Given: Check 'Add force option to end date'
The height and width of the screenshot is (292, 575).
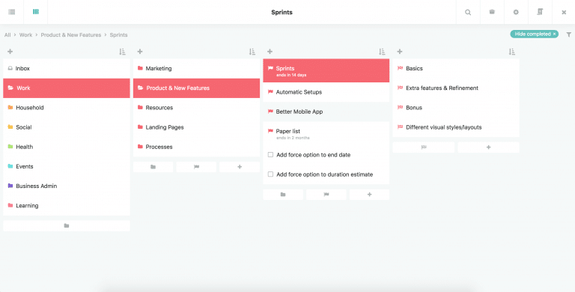Looking at the screenshot, I should coord(270,155).
